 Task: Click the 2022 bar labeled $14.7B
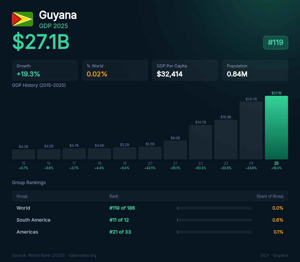(201, 142)
